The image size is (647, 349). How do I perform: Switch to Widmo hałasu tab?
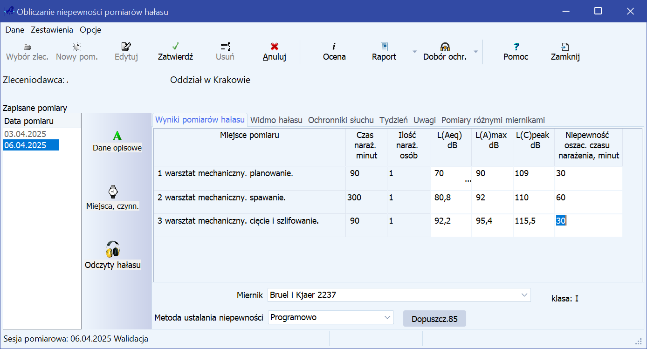pyautogui.click(x=276, y=120)
